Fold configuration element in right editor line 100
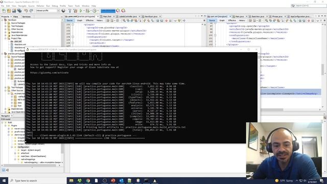Screen dimensions: 327x184 coord(215,35)
